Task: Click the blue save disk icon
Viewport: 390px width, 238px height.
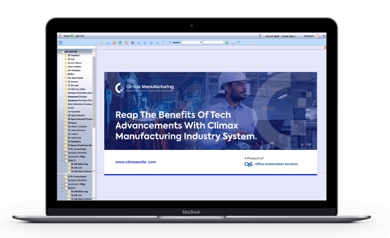Action: (108, 42)
